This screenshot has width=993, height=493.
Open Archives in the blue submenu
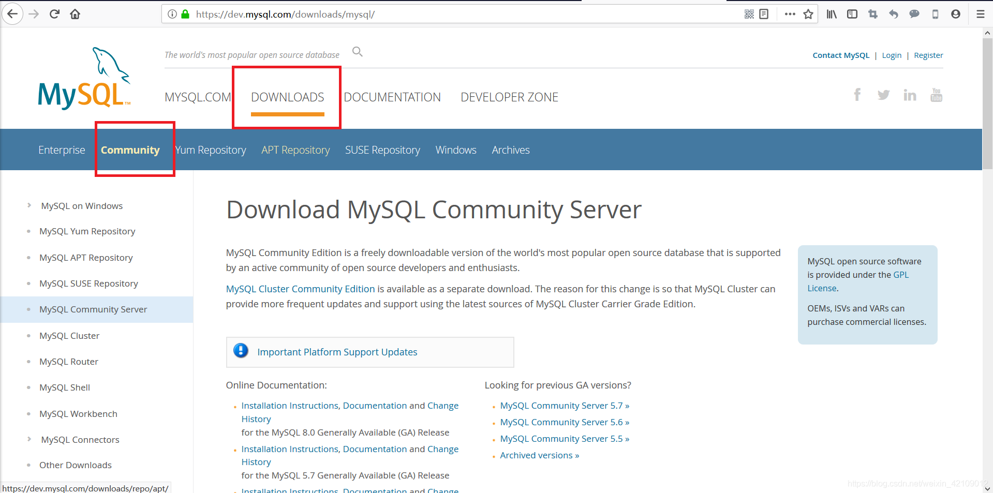[511, 150]
